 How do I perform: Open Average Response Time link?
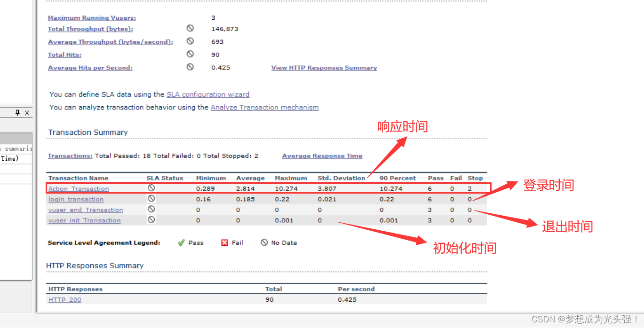coord(322,156)
